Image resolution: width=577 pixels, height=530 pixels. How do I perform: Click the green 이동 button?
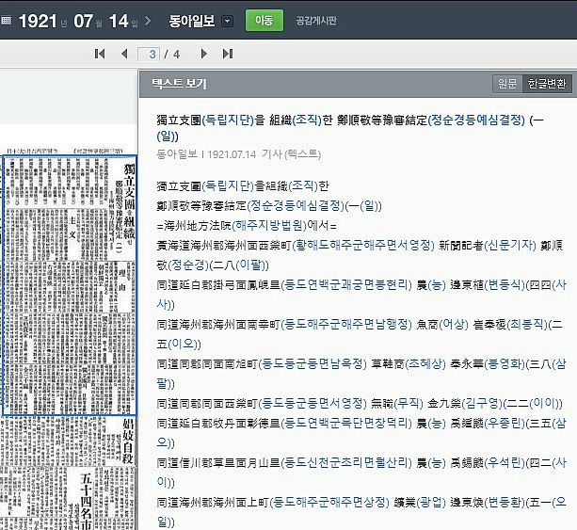click(264, 21)
